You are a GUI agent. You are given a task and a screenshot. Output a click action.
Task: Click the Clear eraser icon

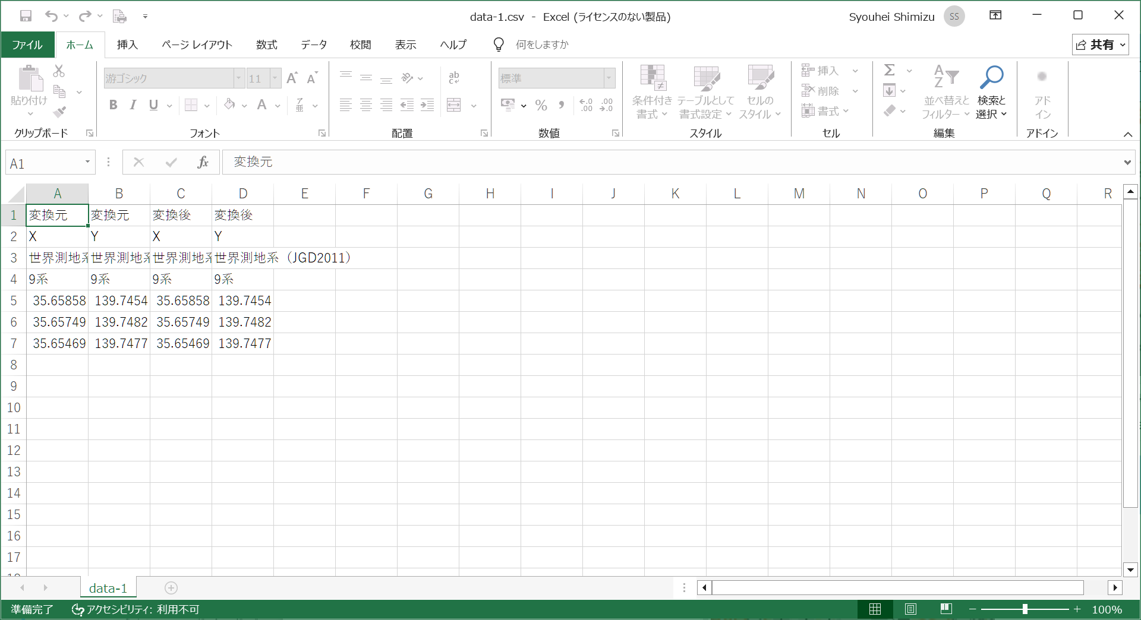click(890, 110)
